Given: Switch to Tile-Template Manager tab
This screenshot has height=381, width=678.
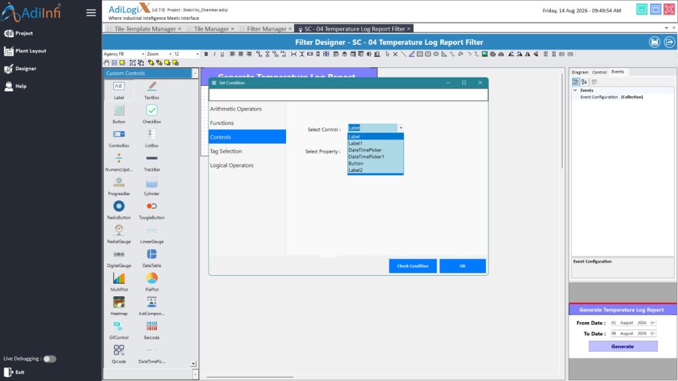Looking at the screenshot, I should [x=144, y=29].
